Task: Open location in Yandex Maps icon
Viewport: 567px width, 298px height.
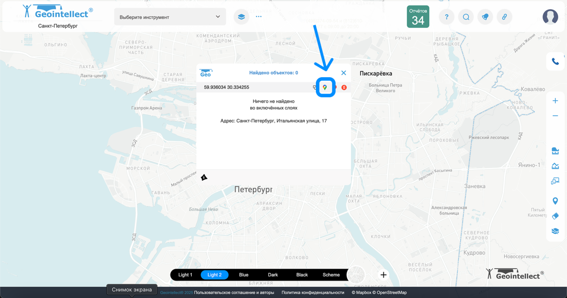Action: pos(344,87)
